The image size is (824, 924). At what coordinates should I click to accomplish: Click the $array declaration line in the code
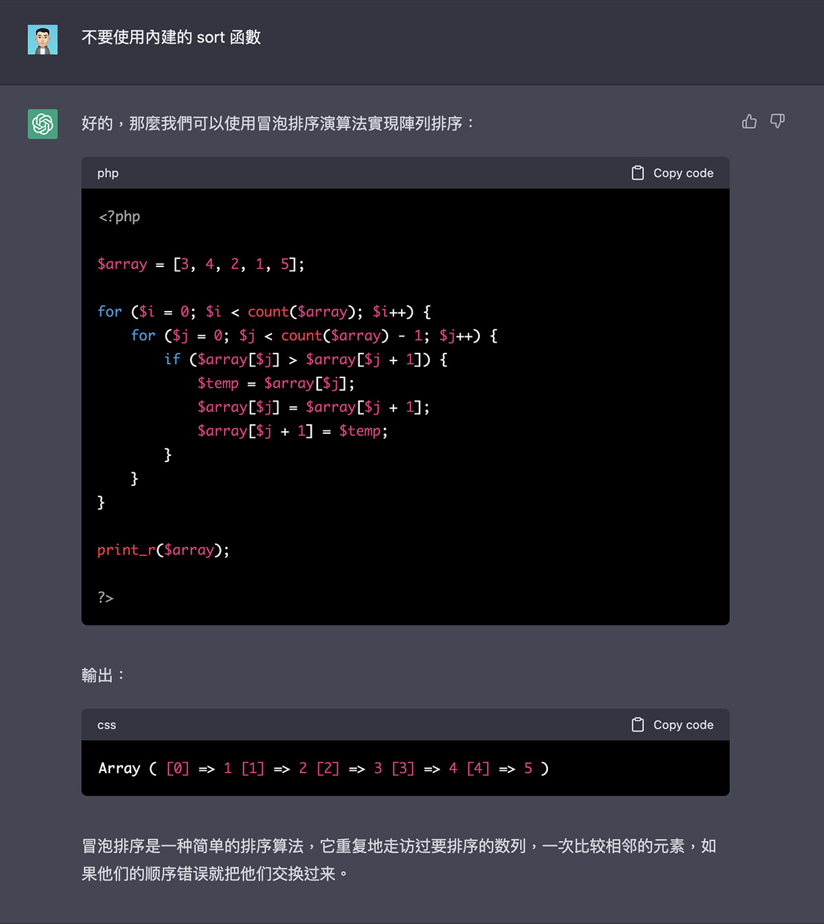click(x=201, y=264)
